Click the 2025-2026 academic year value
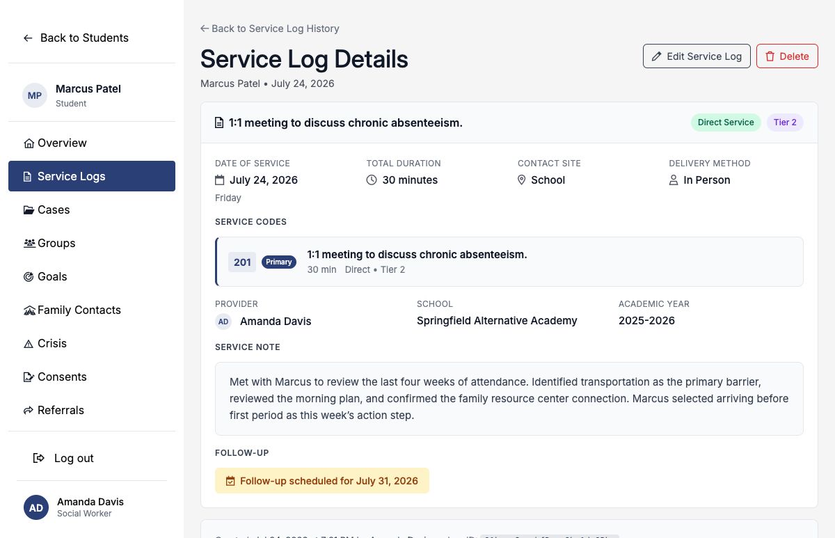 point(646,321)
